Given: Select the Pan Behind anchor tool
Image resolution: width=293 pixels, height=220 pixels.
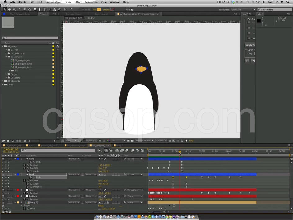Looking at the screenshot, I should click(x=29, y=9).
